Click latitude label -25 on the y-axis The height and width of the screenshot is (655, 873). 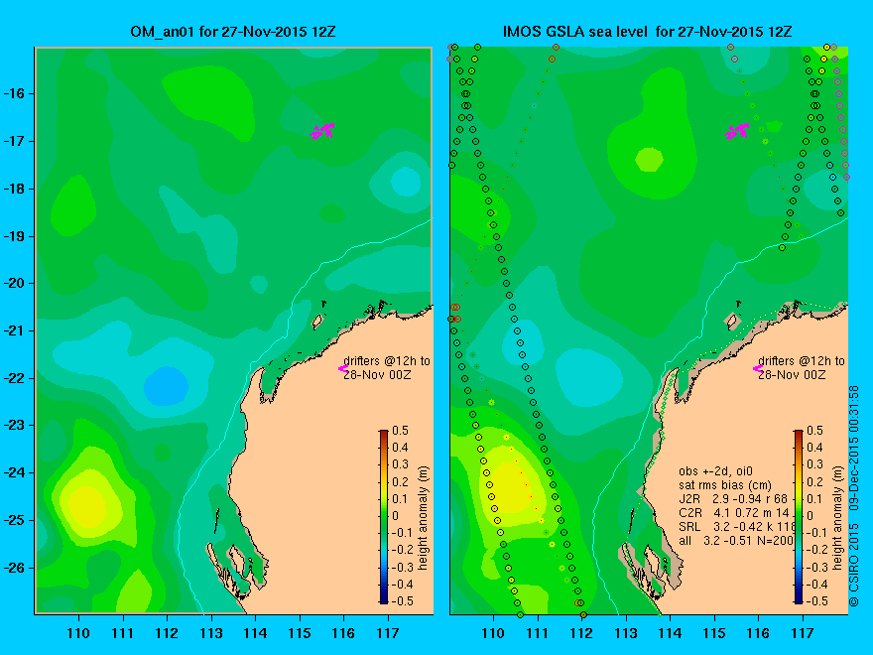(x=16, y=520)
